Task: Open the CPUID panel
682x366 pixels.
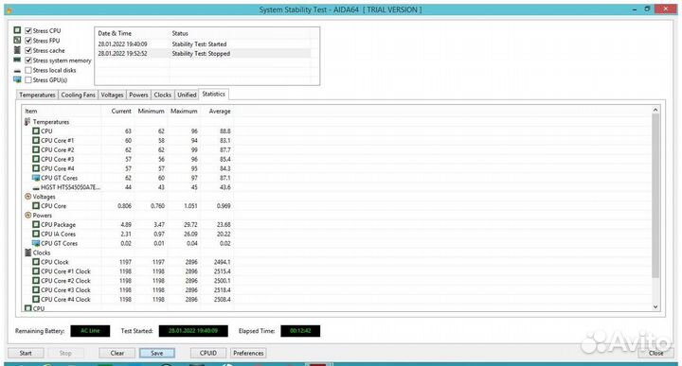Action: tap(207, 353)
